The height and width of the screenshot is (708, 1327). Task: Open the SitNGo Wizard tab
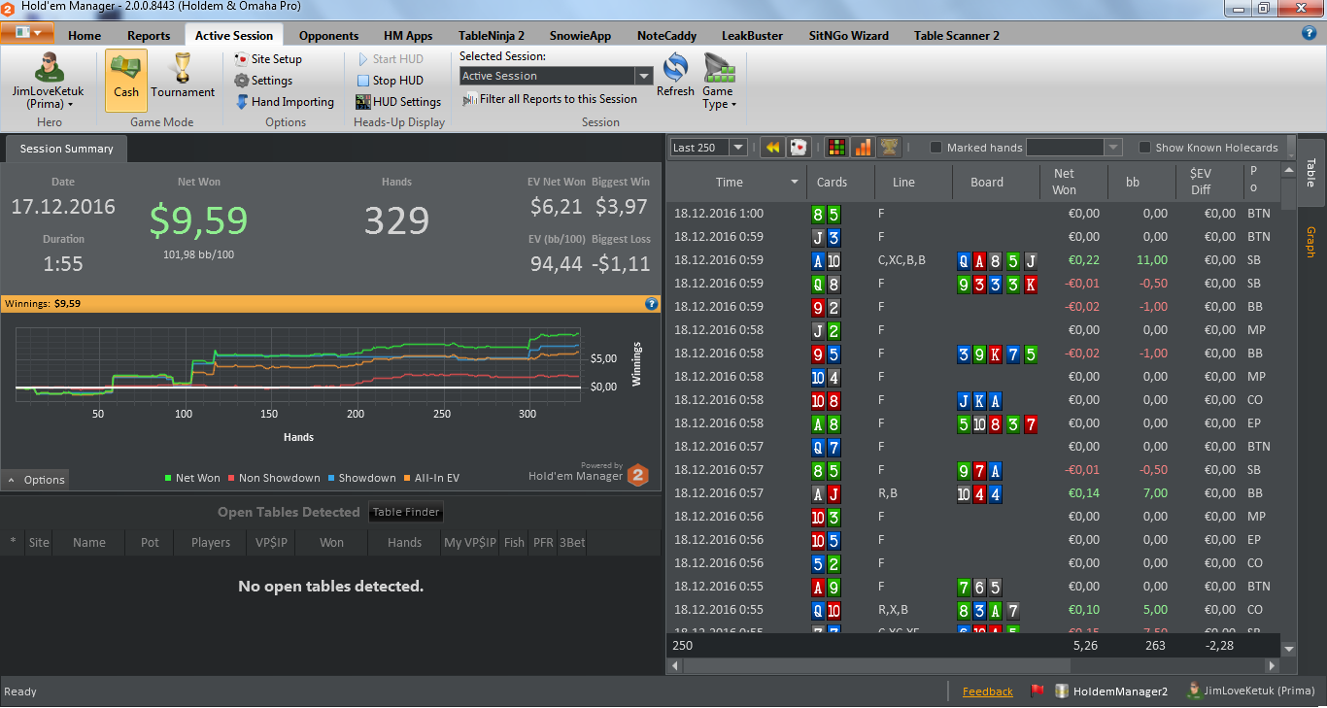coord(849,36)
